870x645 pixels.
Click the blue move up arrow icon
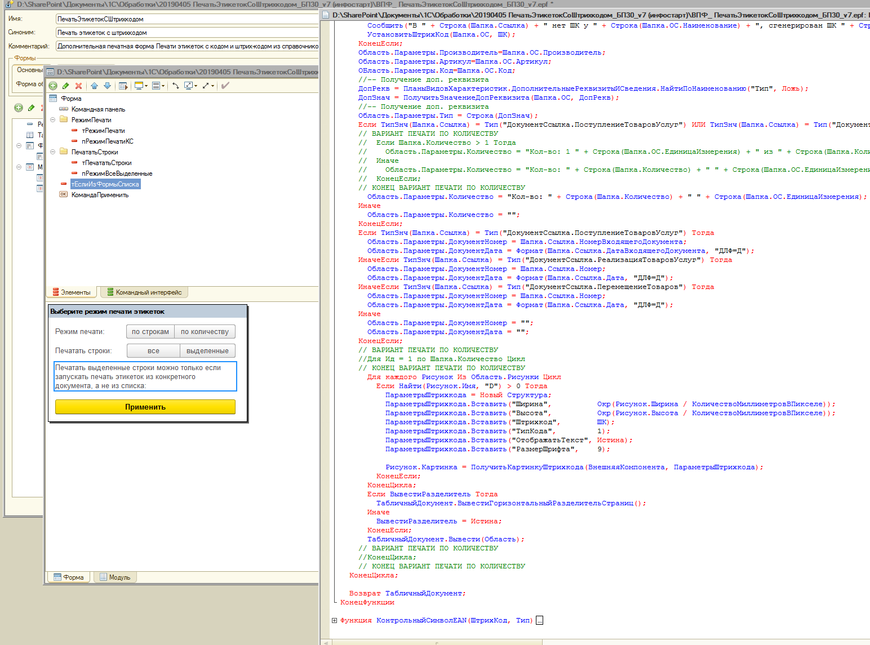point(94,86)
